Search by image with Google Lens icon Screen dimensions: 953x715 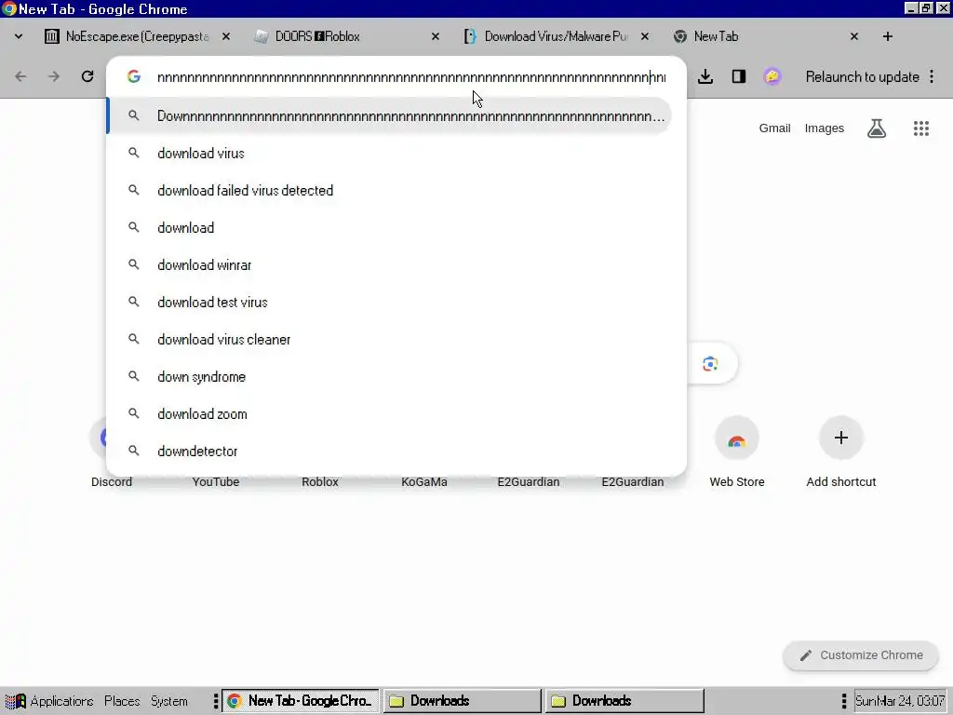click(x=710, y=364)
